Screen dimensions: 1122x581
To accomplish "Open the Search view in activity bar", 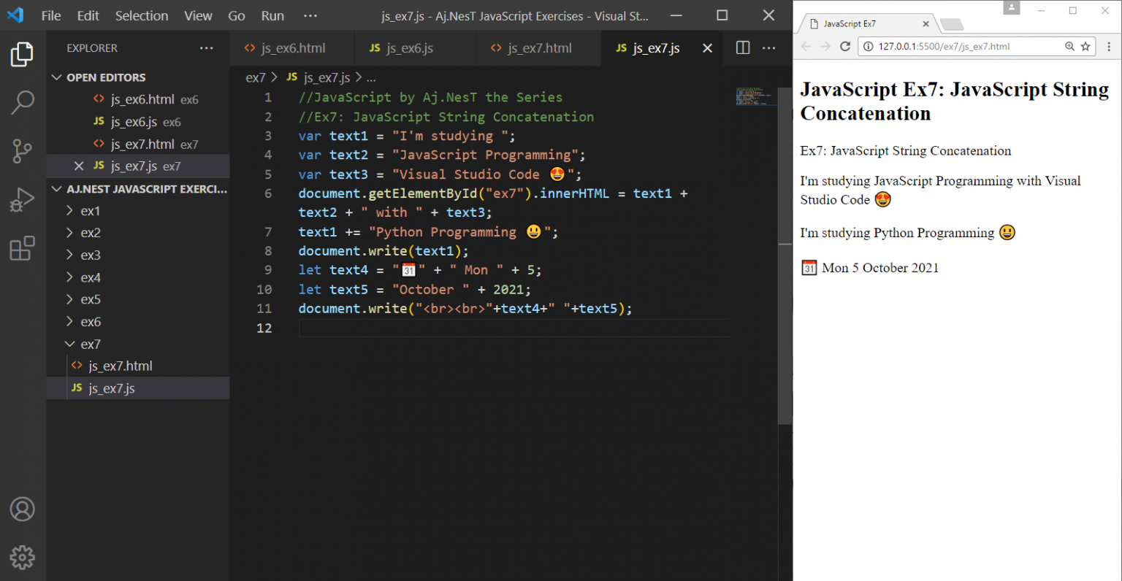I will pos(23,102).
